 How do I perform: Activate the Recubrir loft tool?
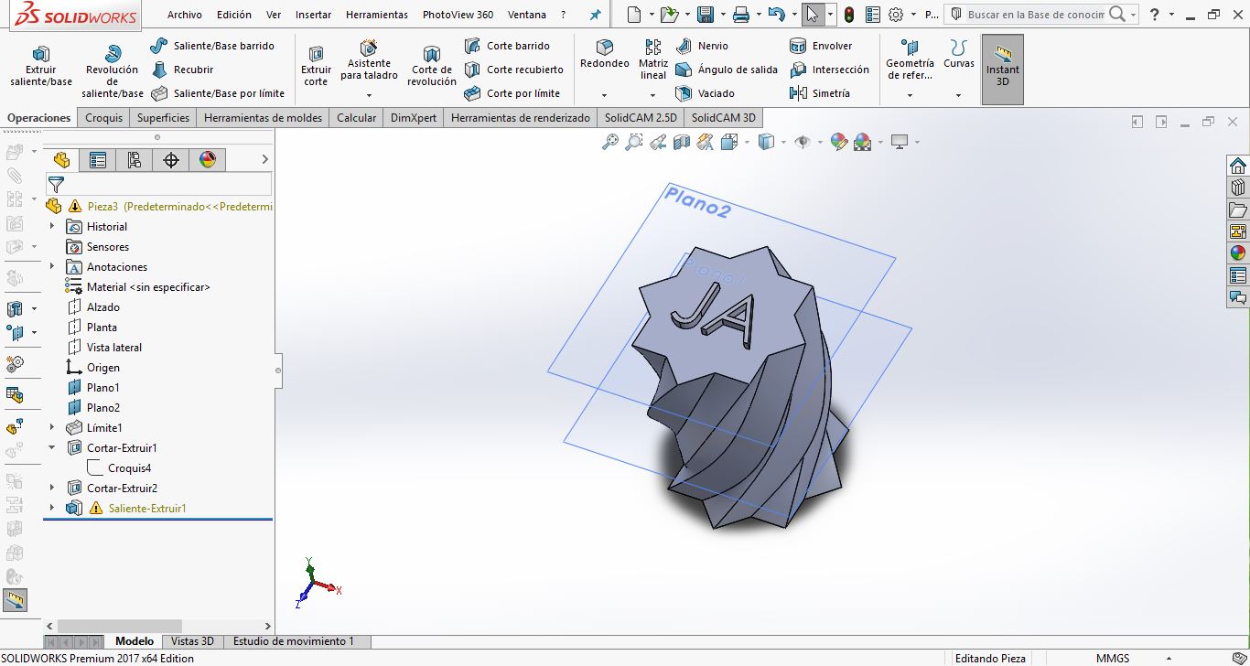click(182, 70)
